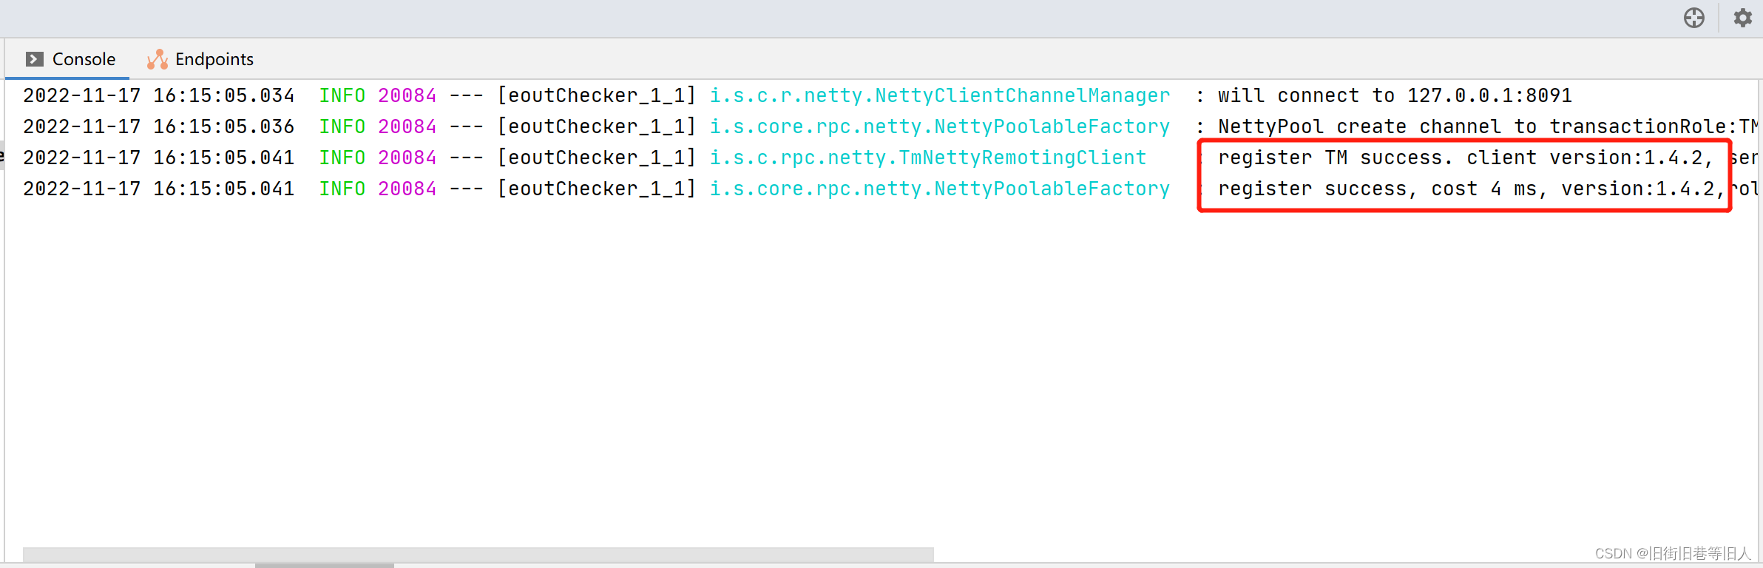
Task: Open the settings gear menu
Action: point(1743,18)
